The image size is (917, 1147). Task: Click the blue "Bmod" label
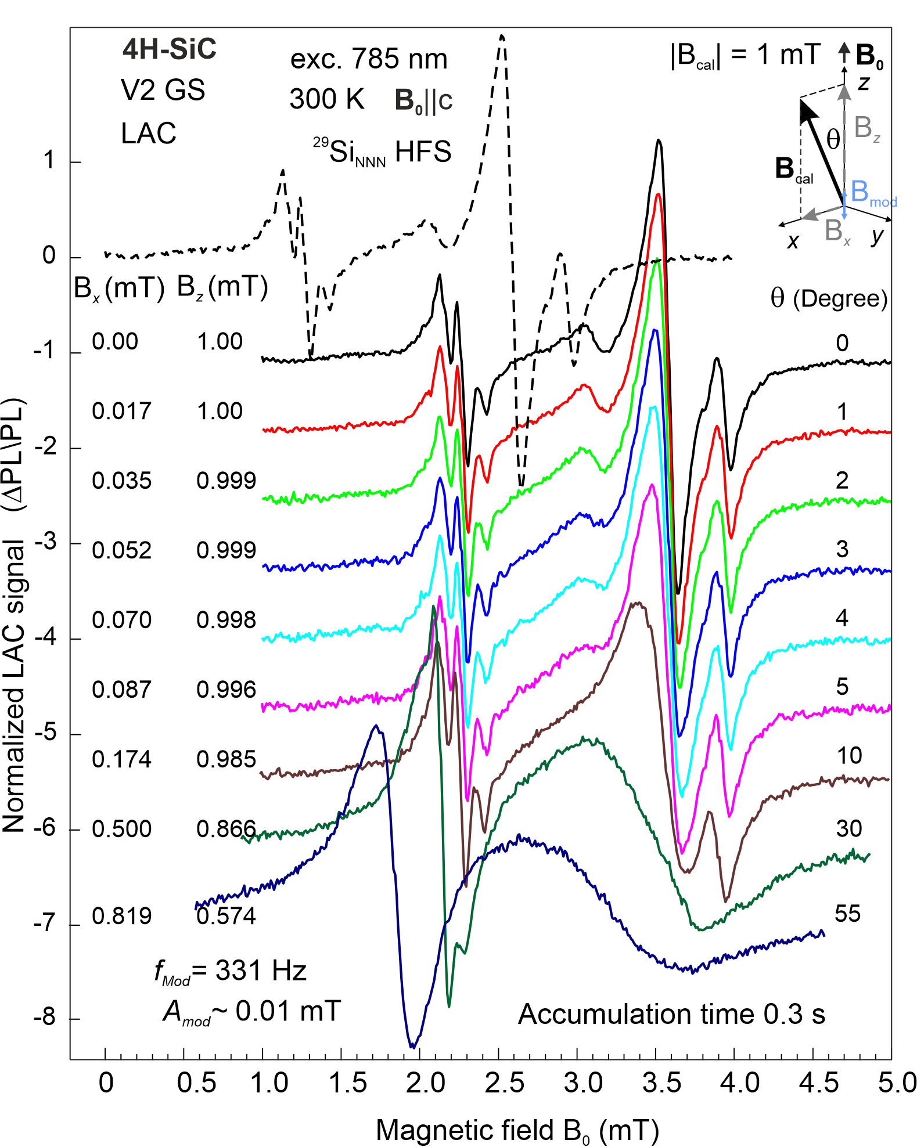click(874, 193)
